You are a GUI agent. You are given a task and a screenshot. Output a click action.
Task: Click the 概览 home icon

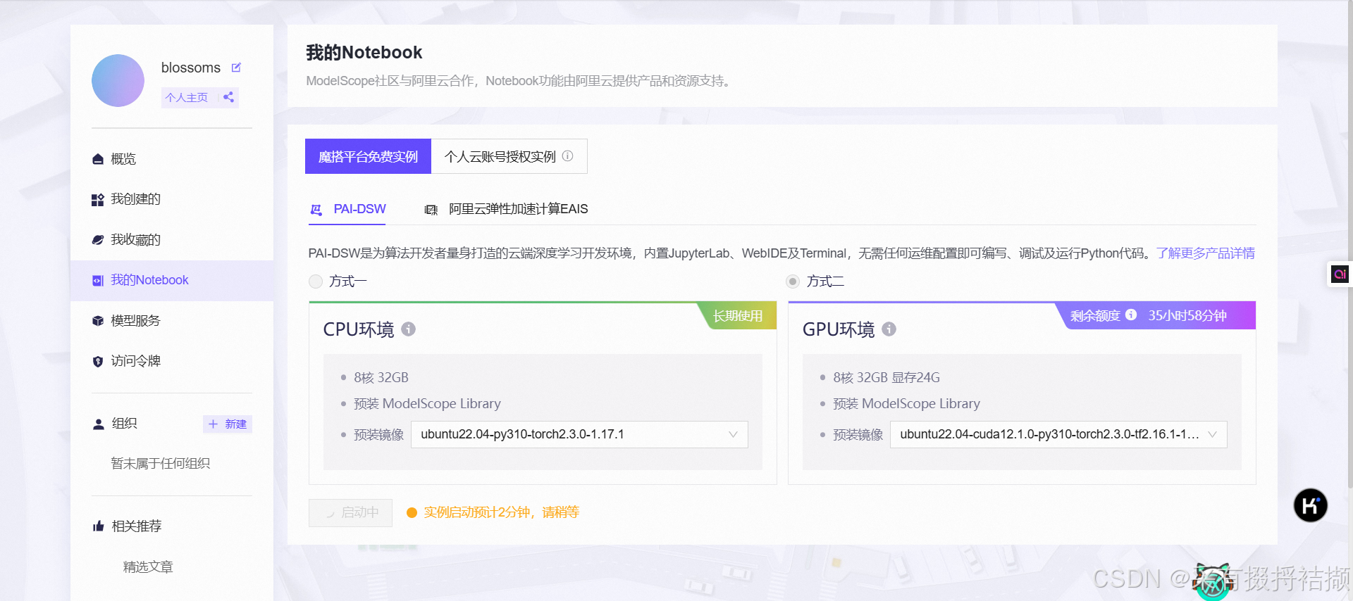[x=98, y=159]
